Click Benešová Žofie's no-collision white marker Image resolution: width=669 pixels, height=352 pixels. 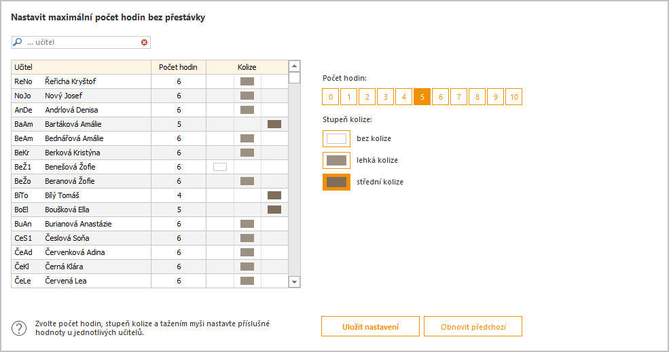click(220, 167)
